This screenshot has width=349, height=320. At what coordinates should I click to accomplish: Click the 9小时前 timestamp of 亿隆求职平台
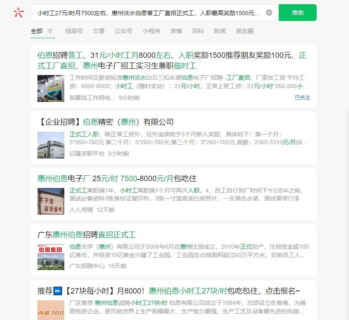(x=119, y=153)
